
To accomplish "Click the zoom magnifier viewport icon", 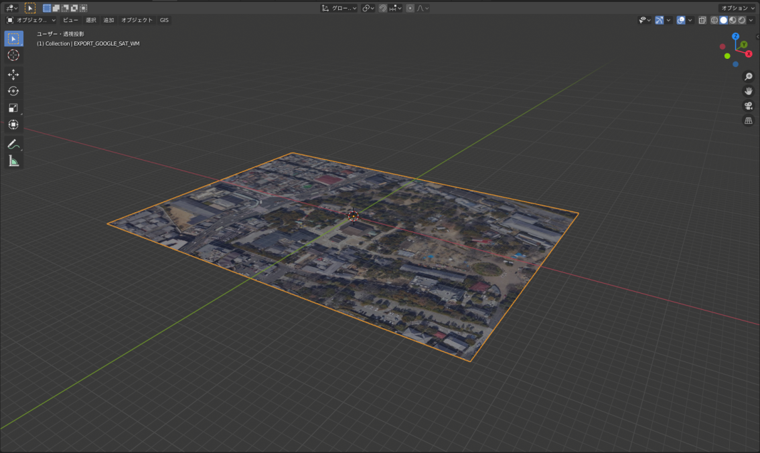I will [749, 76].
